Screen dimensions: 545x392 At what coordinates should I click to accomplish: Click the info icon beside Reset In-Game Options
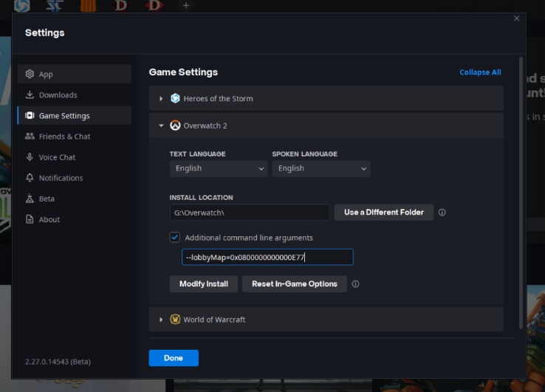[355, 284]
